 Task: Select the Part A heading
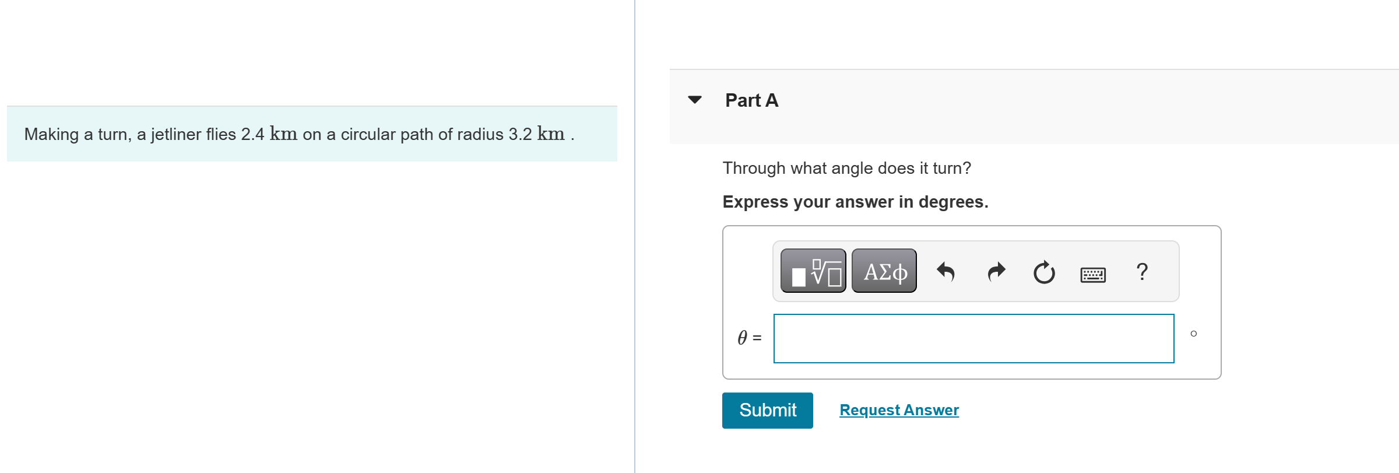751,100
